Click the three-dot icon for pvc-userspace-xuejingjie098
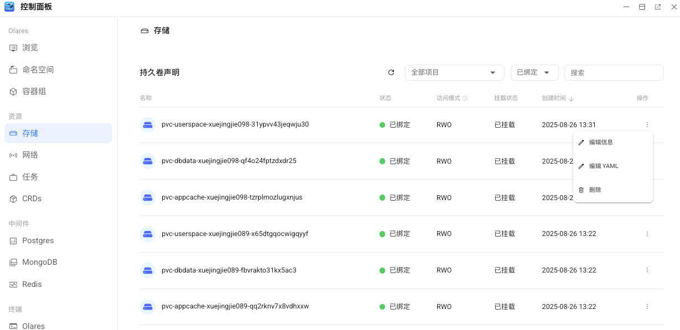The width and height of the screenshot is (680, 330). click(x=647, y=125)
